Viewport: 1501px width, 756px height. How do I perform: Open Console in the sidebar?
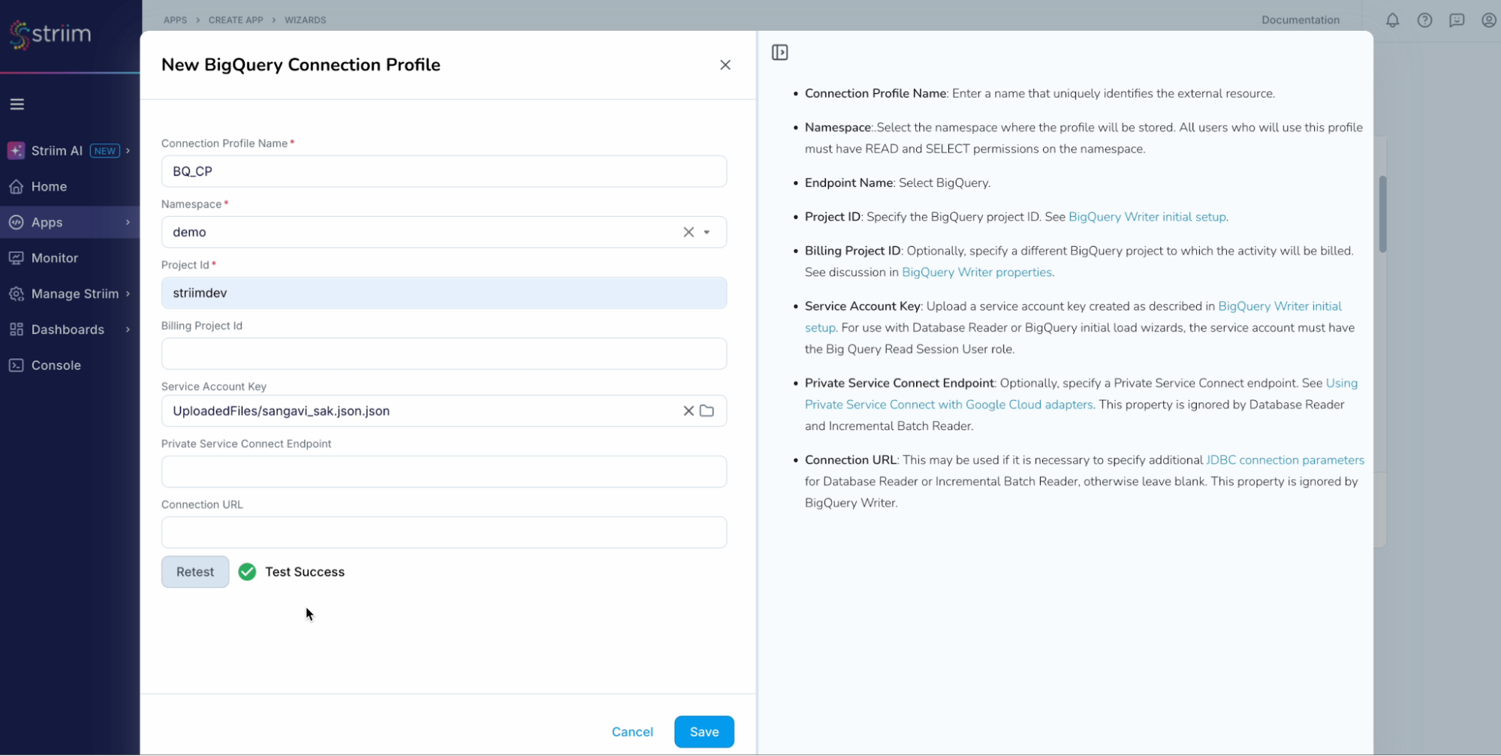tap(70, 365)
